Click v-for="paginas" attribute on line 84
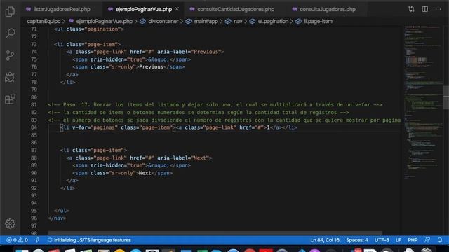The width and height of the screenshot is (449, 252). point(95,127)
